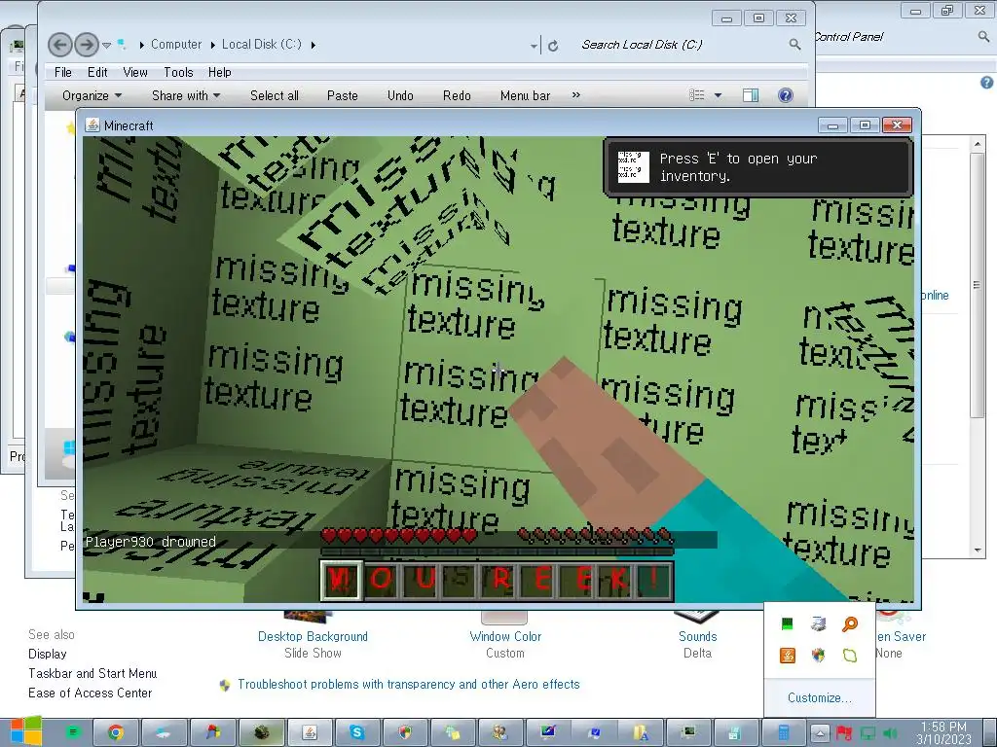This screenshot has height=747, width=997.
Task: Click the magnifier icon in Explorer search
Action: point(794,45)
